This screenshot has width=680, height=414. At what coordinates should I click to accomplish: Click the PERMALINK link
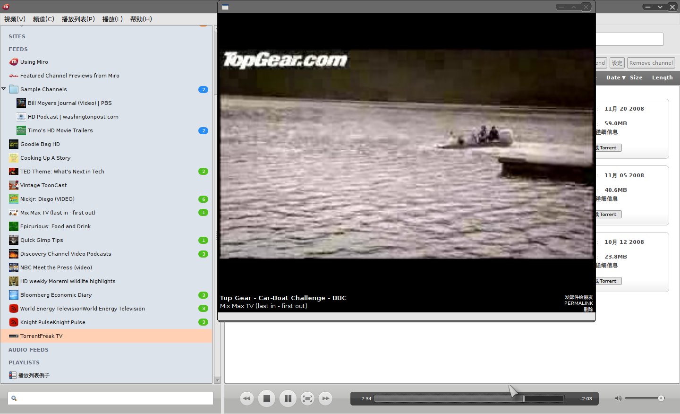tap(578, 303)
